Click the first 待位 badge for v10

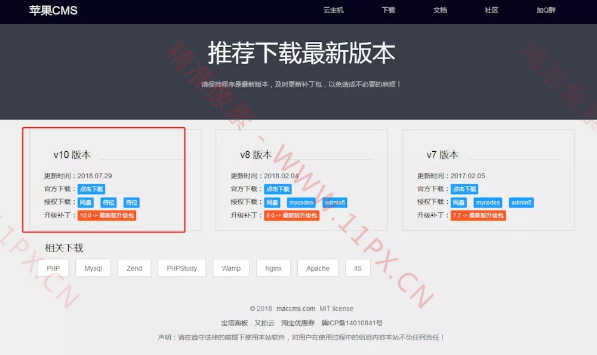pos(109,203)
